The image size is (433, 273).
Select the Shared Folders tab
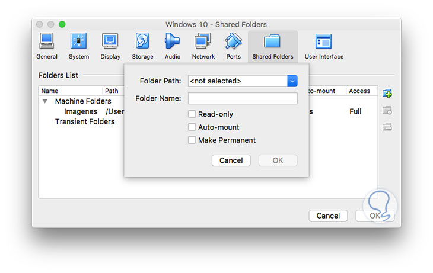coord(273,46)
